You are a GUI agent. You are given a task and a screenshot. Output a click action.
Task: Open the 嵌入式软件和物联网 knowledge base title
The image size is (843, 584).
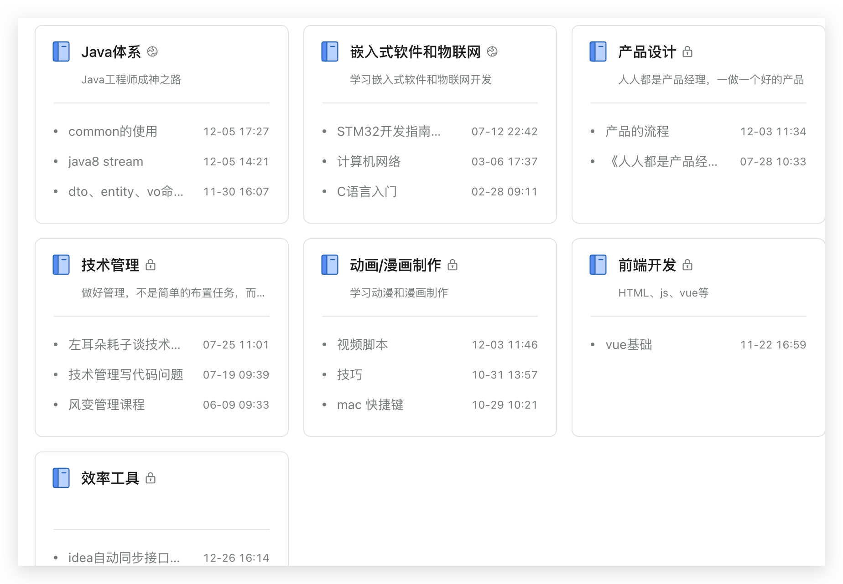pyautogui.click(x=416, y=52)
